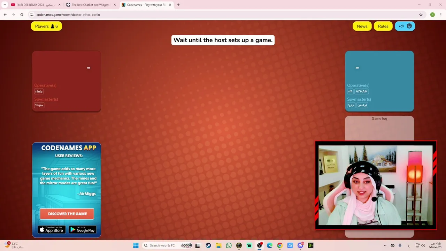Reload the Codenames page
This screenshot has height=251, width=446.
pos(22,15)
